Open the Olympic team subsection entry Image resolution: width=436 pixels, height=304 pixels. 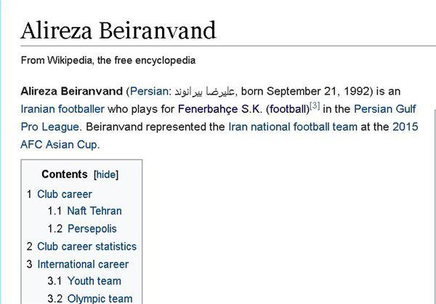100,298
